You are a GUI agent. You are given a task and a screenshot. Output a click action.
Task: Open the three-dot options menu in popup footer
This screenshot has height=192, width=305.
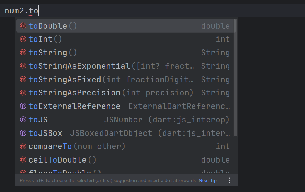click(x=229, y=180)
